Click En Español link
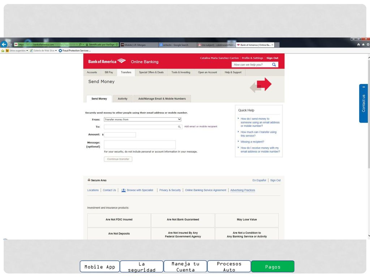370x277 pixels. (x=259, y=180)
